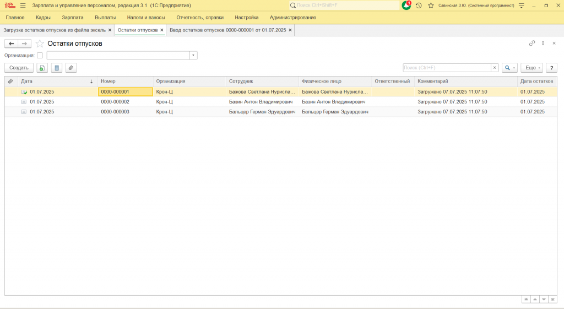Click the 1C logo icon

click(10, 6)
